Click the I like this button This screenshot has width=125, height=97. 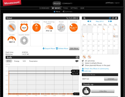pyautogui.click(x=103, y=91)
